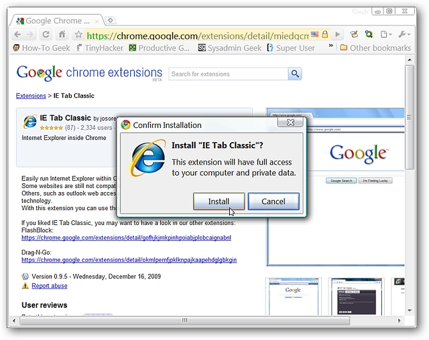Expand the bookmarks overflow chevron
This screenshot has width=429, height=340.
pyautogui.click(x=330, y=48)
